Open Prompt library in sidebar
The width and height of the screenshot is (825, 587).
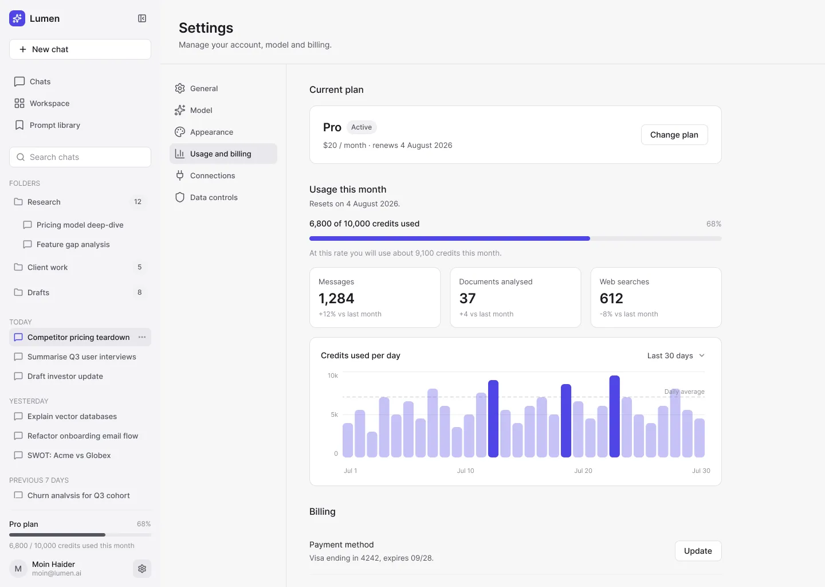coord(80,125)
